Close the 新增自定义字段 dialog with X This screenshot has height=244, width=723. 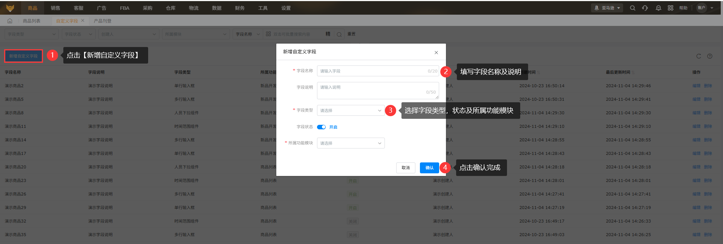click(x=436, y=53)
